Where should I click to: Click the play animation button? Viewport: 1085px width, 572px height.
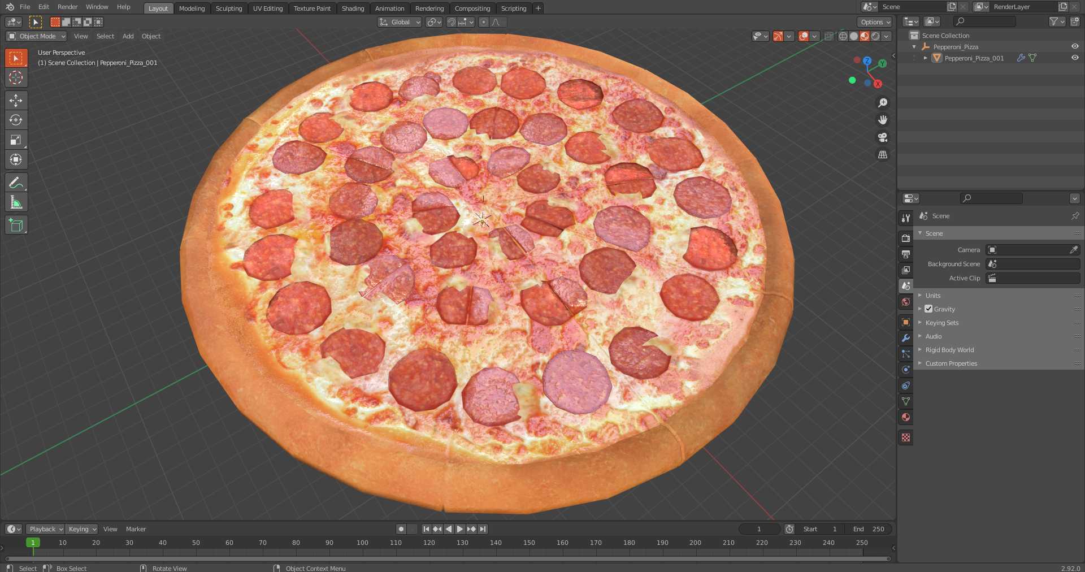(460, 529)
